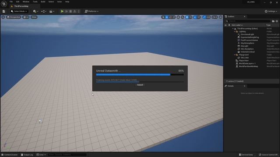Toggle grid snapping in the viewport
Viewport: 280px width, 157px height.
tap(187, 17)
